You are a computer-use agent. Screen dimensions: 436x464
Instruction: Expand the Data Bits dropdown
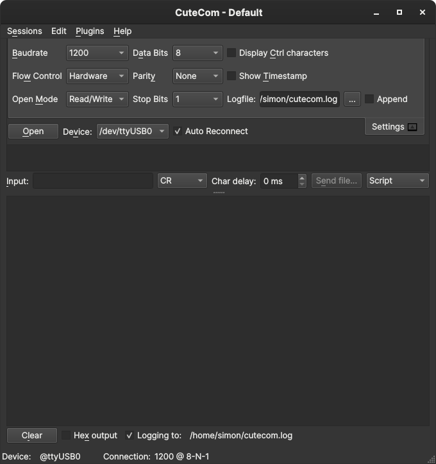(197, 53)
